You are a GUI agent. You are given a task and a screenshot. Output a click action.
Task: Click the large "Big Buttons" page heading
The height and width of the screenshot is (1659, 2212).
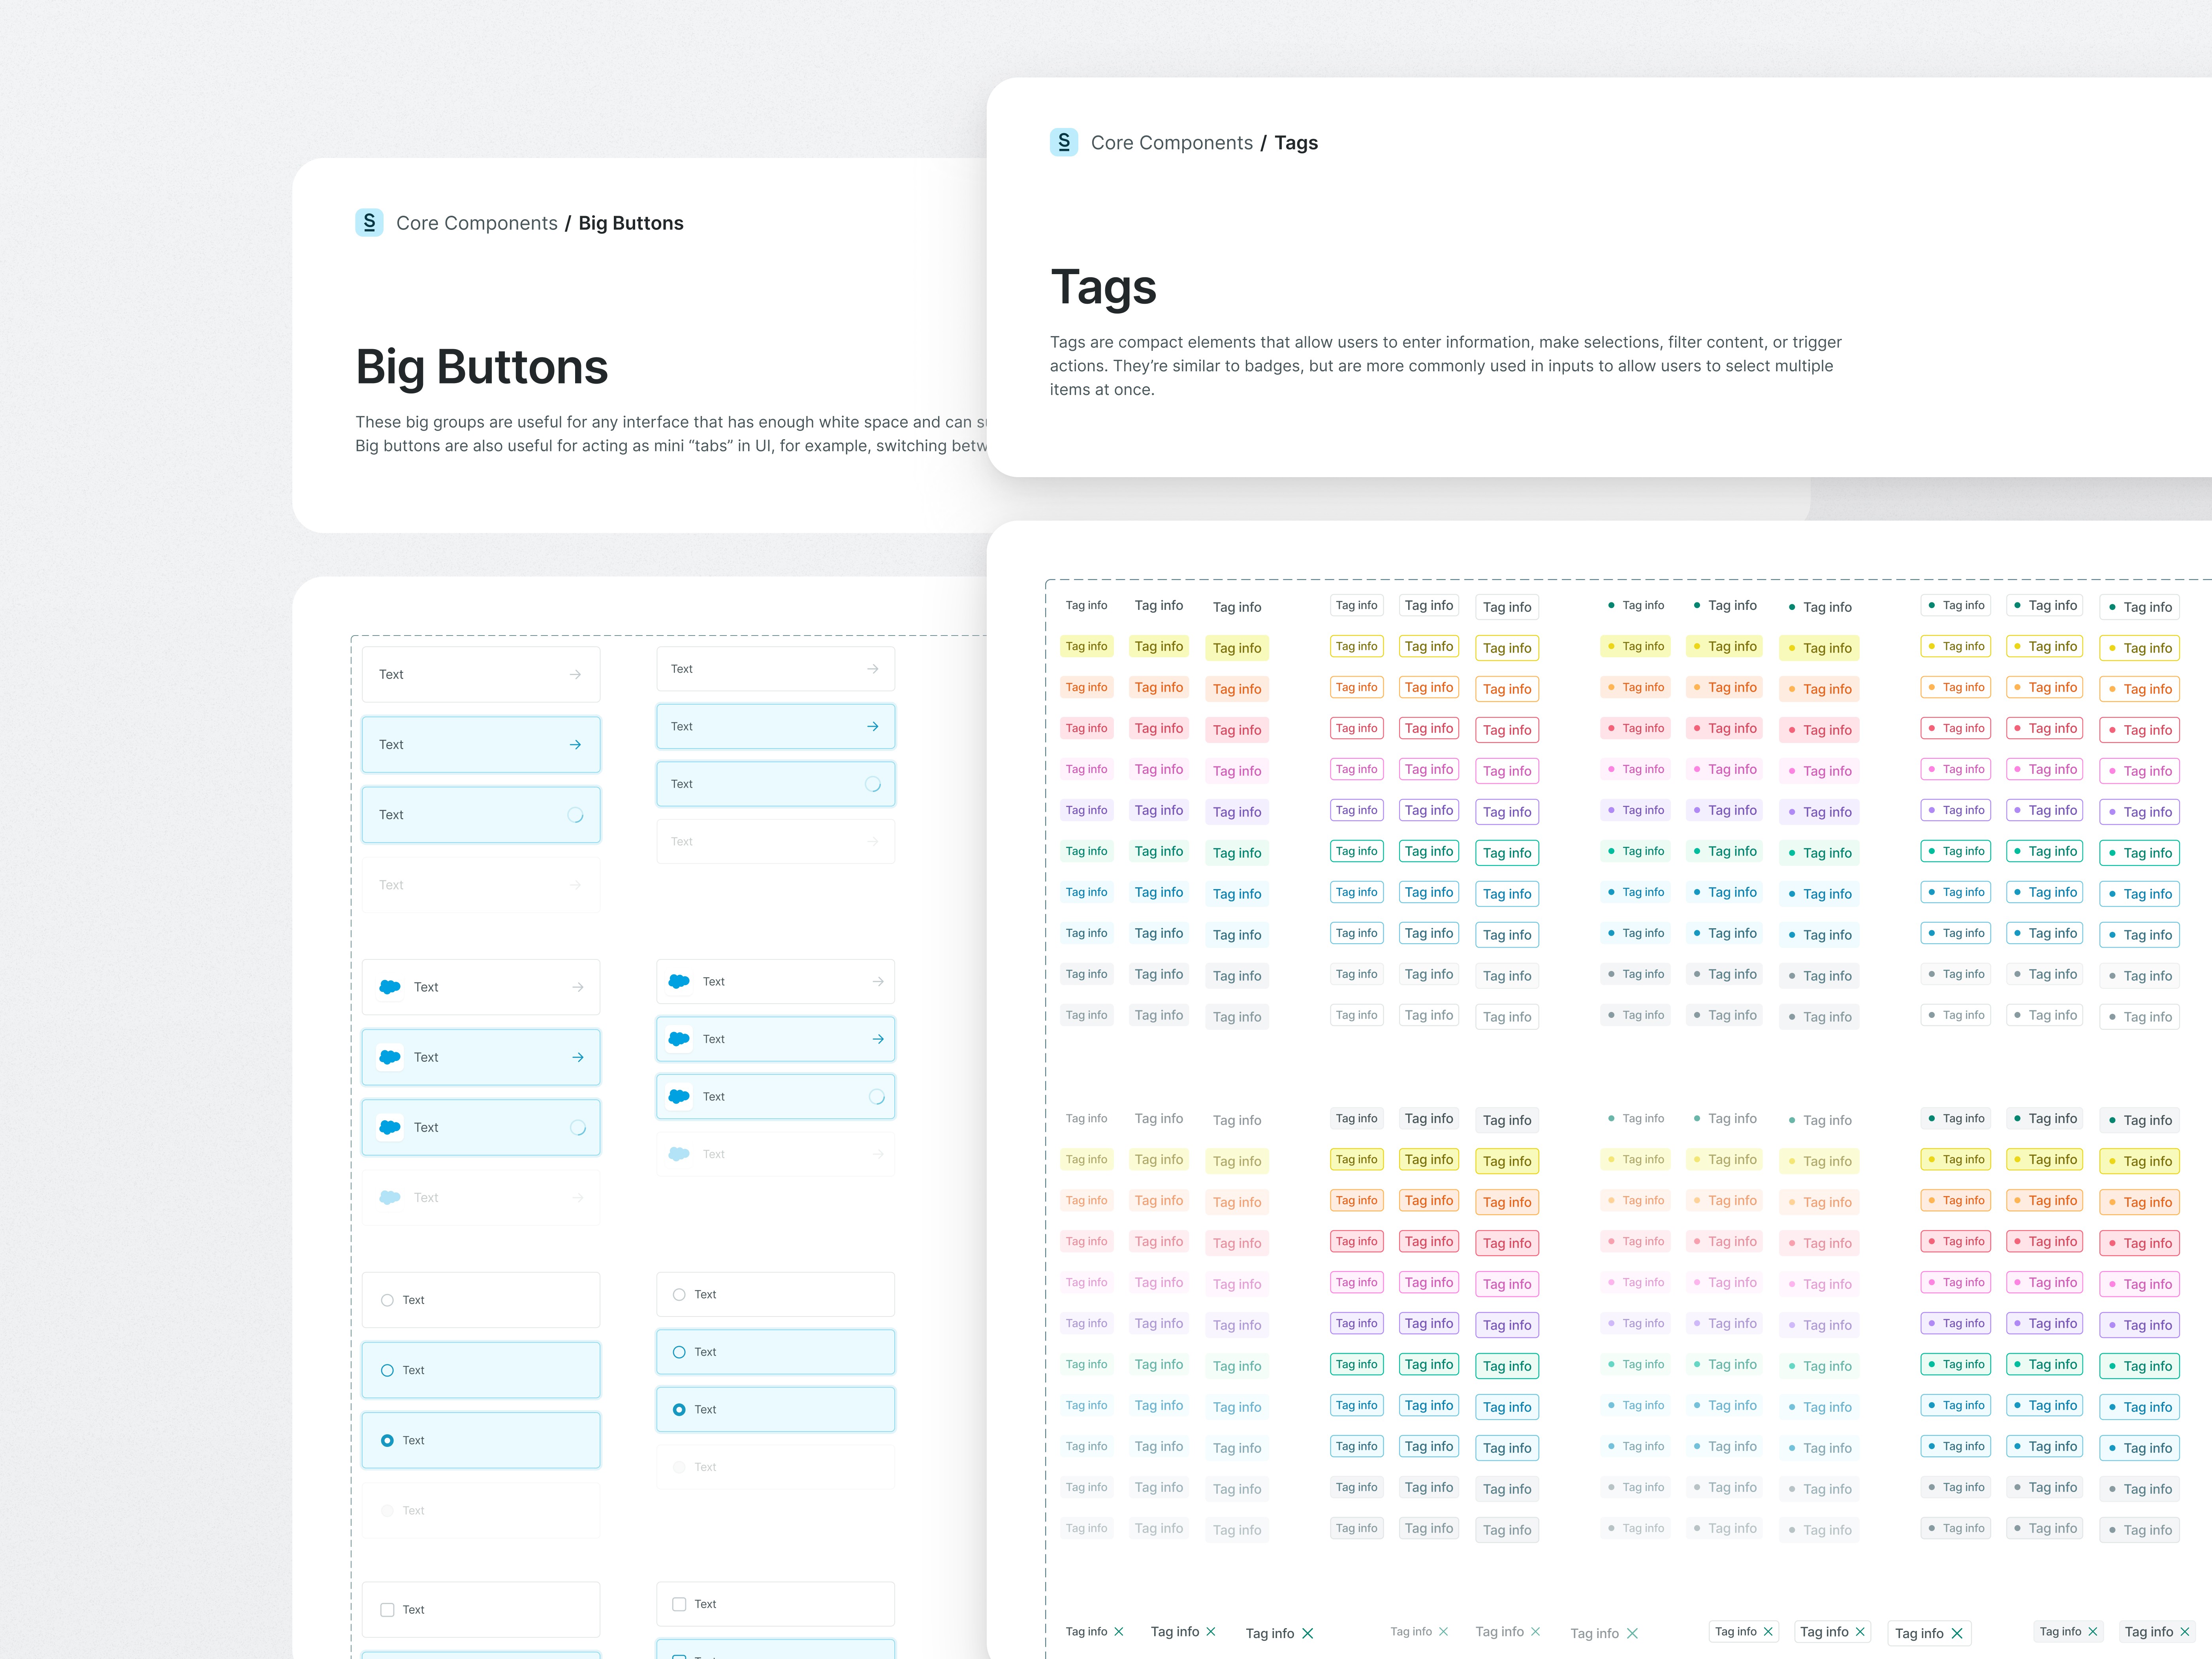pyautogui.click(x=482, y=367)
